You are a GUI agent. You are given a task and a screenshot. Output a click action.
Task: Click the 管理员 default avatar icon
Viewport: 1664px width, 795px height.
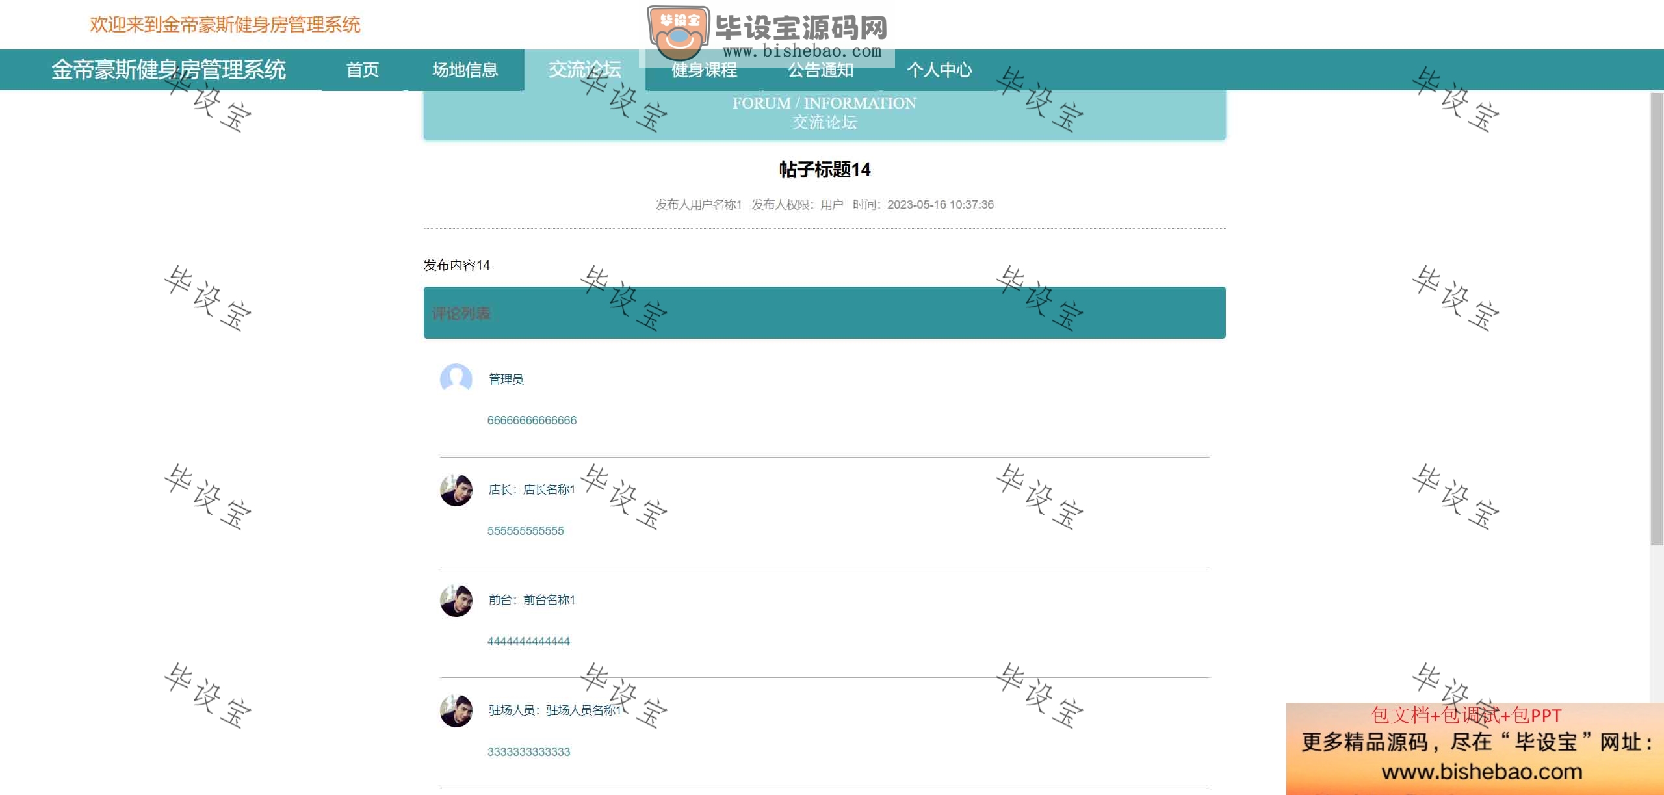(456, 378)
